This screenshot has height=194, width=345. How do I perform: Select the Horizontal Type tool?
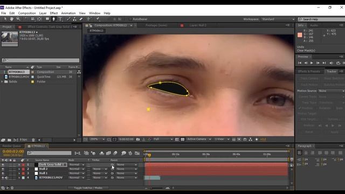[60, 19]
